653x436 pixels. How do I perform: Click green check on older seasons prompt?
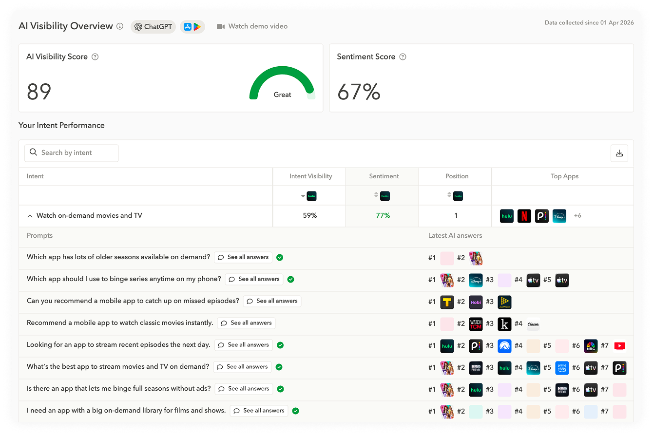pyautogui.click(x=280, y=257)
